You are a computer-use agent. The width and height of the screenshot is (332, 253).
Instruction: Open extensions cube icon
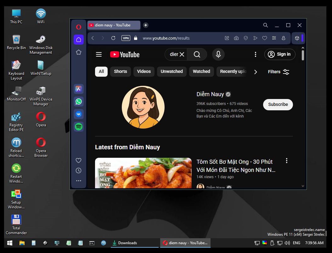(x=297, y=38)
